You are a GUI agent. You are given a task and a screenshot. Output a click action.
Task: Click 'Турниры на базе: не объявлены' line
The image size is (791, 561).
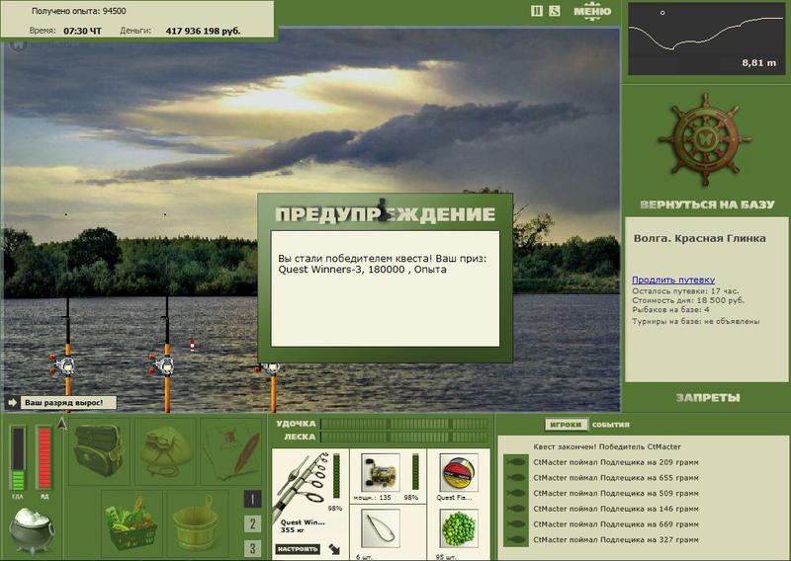696,321
